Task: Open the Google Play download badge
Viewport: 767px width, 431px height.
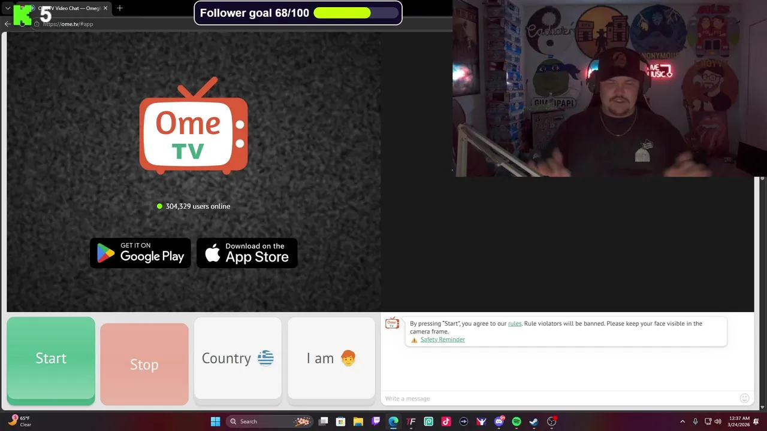Action: click(x=140, y=253)
